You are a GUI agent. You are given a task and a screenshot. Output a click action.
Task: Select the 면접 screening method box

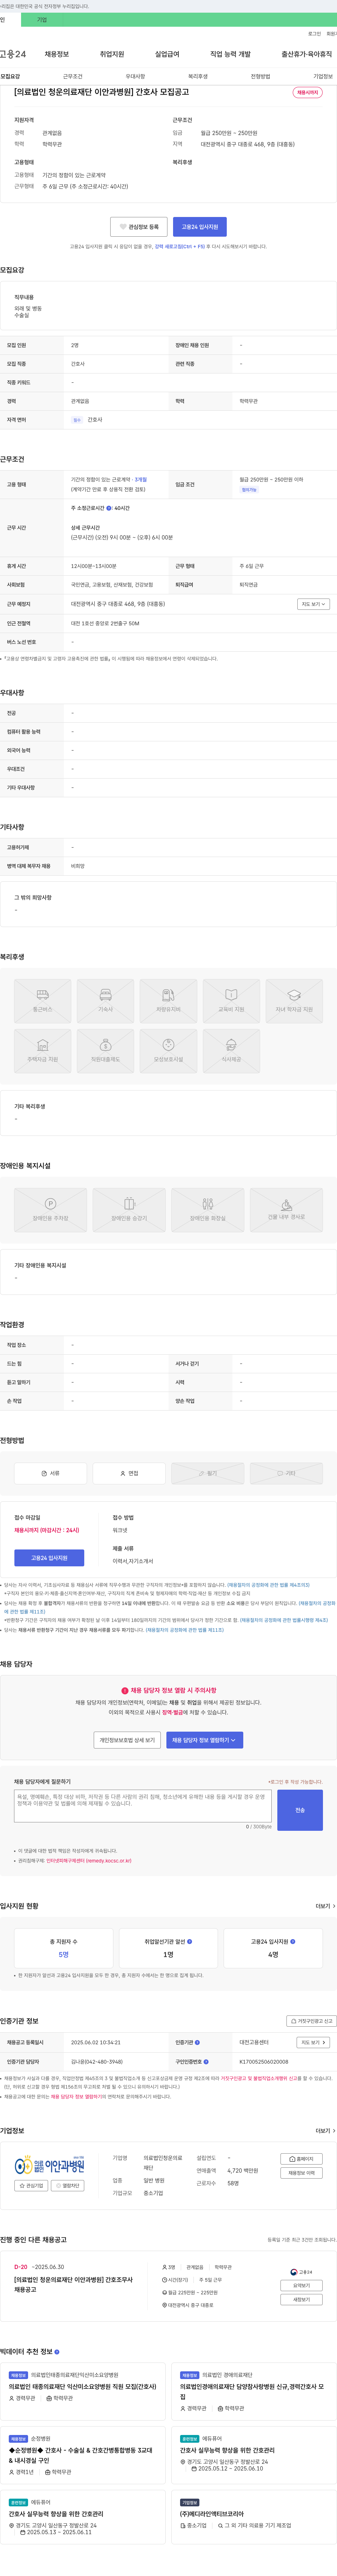point(128,1473)
